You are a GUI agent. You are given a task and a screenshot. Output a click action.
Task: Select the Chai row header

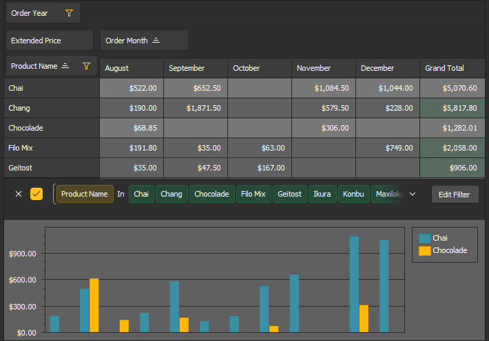[52, 88]
